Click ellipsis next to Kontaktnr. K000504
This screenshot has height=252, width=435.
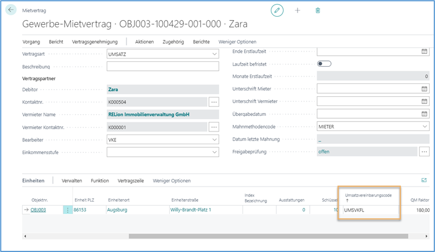[213, 102]
